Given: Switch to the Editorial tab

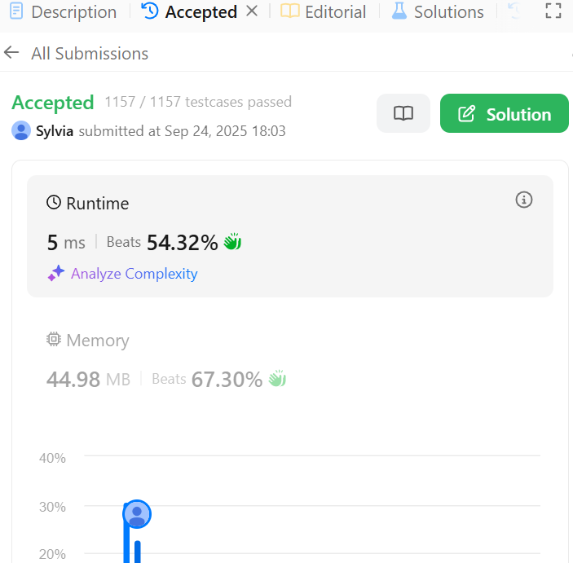Looking at the screenshot, I should point(324,12).
